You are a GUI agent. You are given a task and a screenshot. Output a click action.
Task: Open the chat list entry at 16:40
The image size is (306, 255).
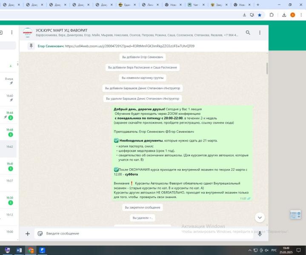[8, 98]
